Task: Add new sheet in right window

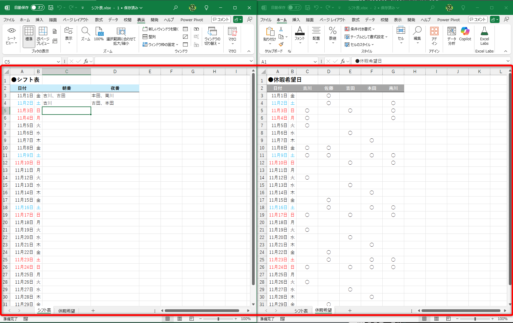Action: click(350, 311)
